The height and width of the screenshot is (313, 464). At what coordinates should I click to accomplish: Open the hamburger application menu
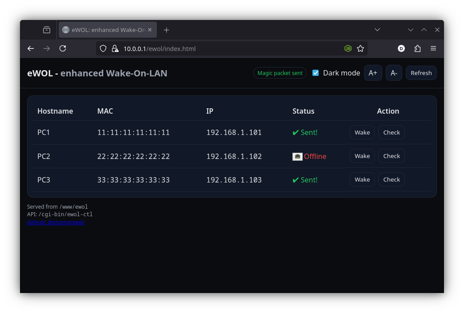pyautogui.click(x=433, y=48)
